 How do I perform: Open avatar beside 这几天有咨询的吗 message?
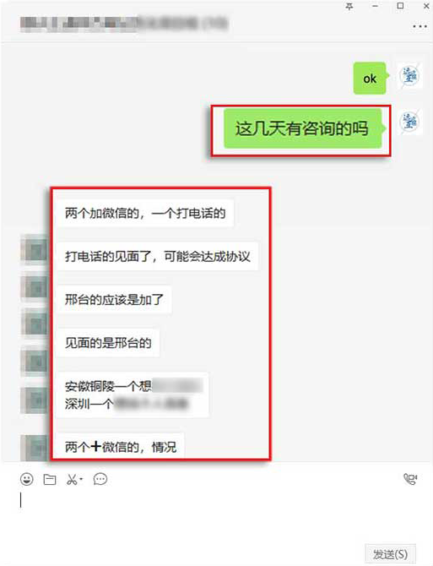(x=410, y=122)
